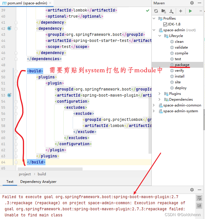Select the site lifecycle goal
Image resolution: width=205 pixels, height=219 pixels.
click(177, 82)
